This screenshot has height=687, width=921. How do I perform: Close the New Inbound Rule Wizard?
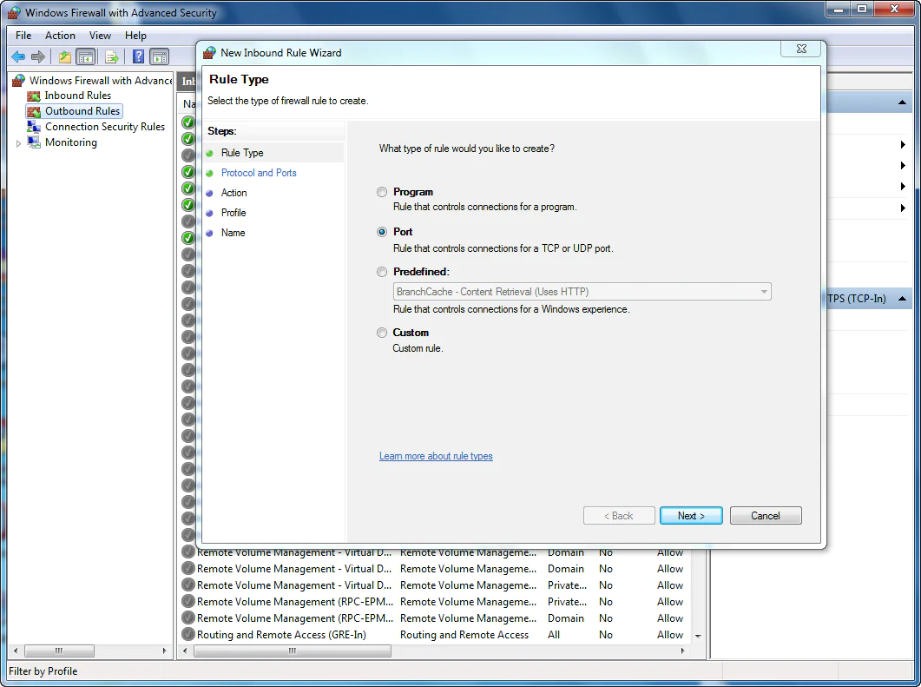[802, 49]
